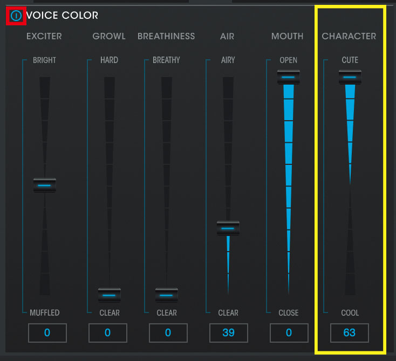Click the CLEAR label under Growl slider

(110, 313)
